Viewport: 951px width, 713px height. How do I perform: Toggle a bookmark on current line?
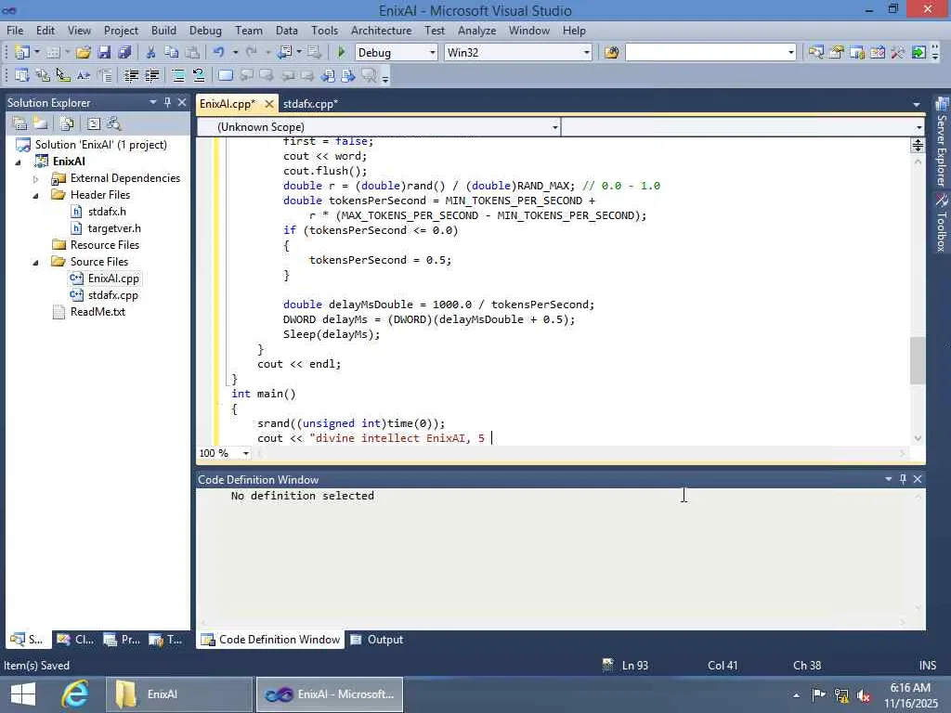pyautogui.click(x=225, y=76)
